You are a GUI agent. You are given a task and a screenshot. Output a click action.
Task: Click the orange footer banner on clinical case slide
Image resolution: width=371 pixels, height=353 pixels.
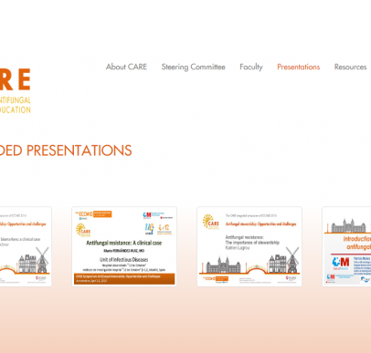[x=124, y=279]
